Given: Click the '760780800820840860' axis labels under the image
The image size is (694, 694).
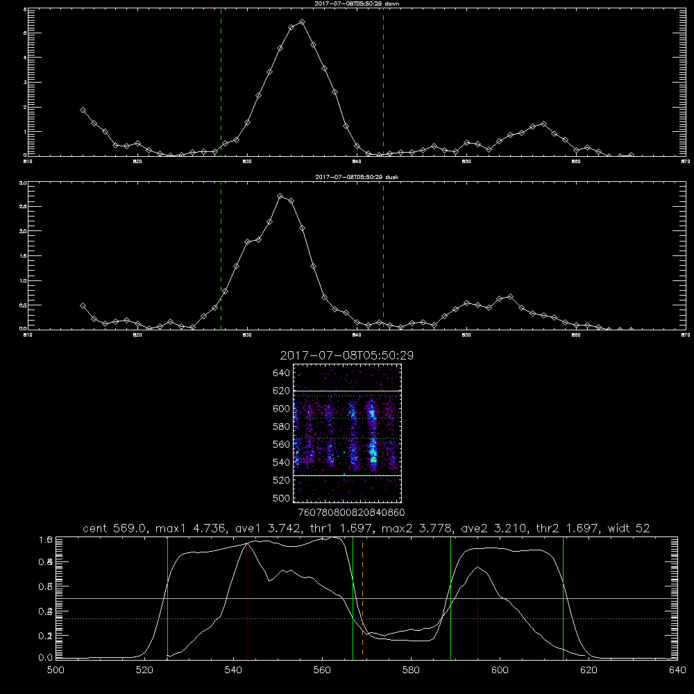Looking at the screenshot, I should point(351,513).
